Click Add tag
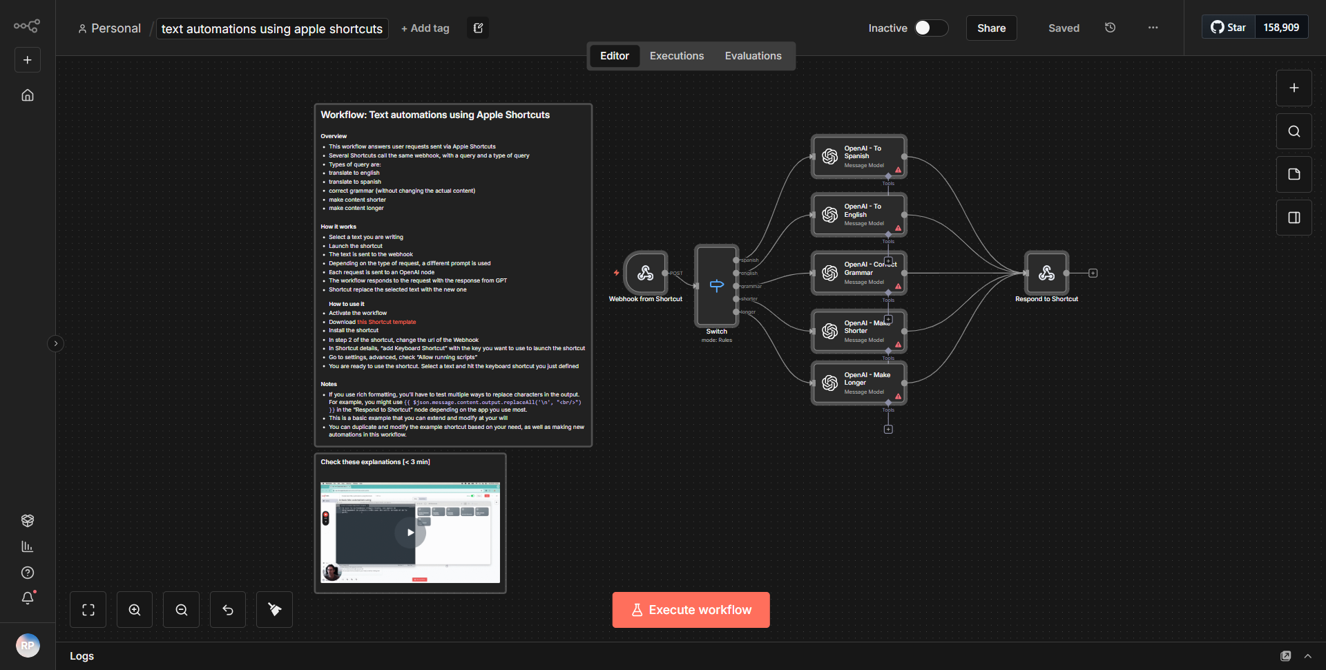 click(x=425, y=28)
